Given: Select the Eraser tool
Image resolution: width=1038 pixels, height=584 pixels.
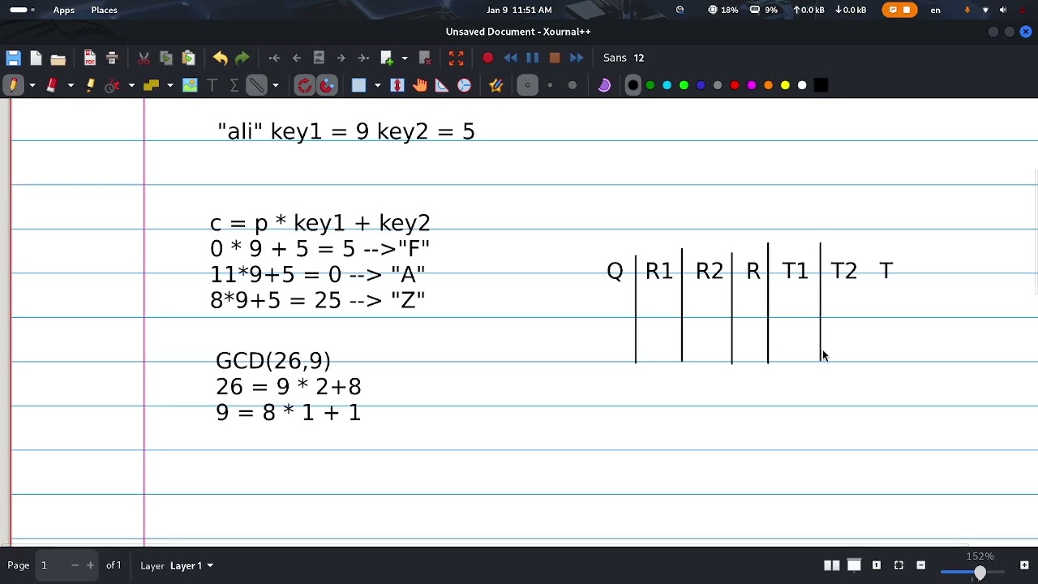Looking at the screenshot, I should pos(51,85).
